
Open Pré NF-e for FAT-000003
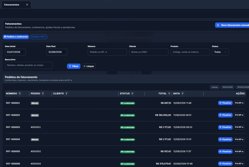tap(239, 127)
